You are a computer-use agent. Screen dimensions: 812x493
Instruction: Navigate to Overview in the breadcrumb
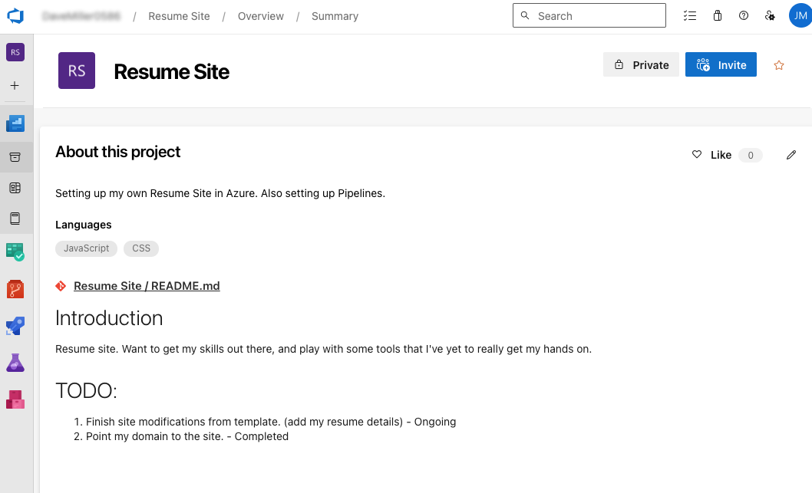click(260, 16)
